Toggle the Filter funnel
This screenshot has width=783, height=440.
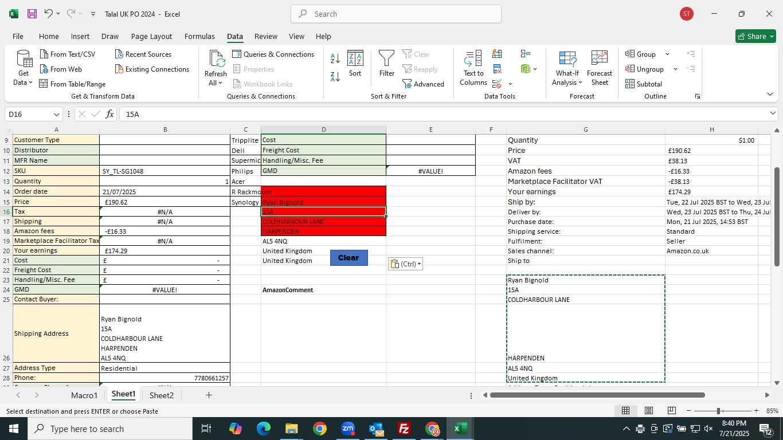(387, 63)
